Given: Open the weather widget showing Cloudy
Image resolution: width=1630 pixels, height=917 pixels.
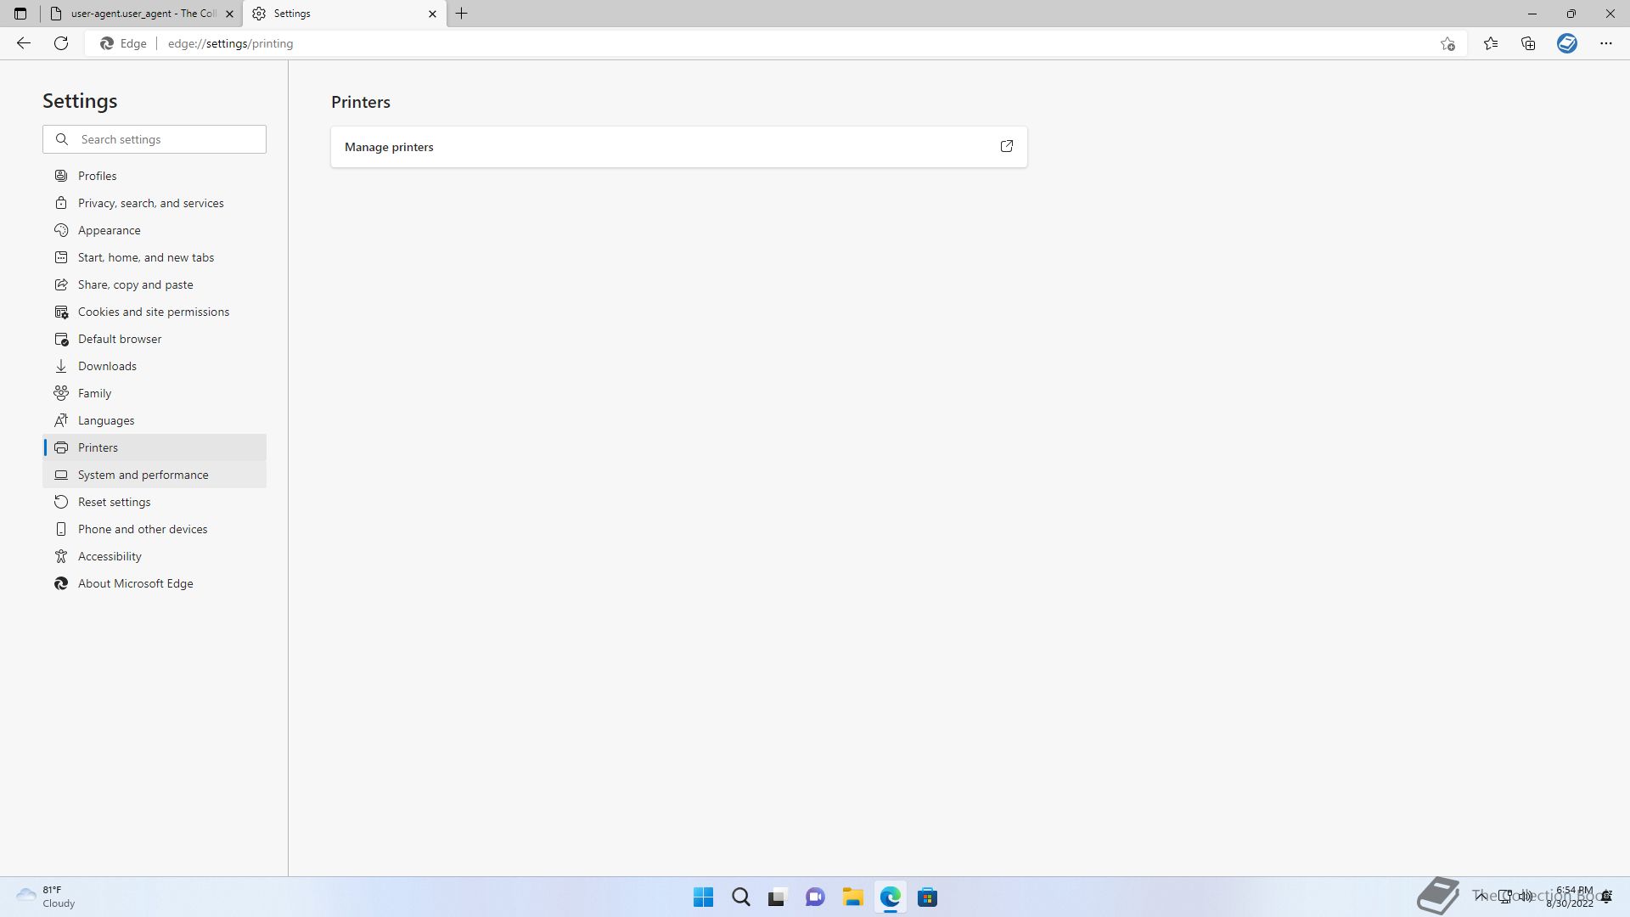Looking at the screenshot, I should tap(46, 897).
